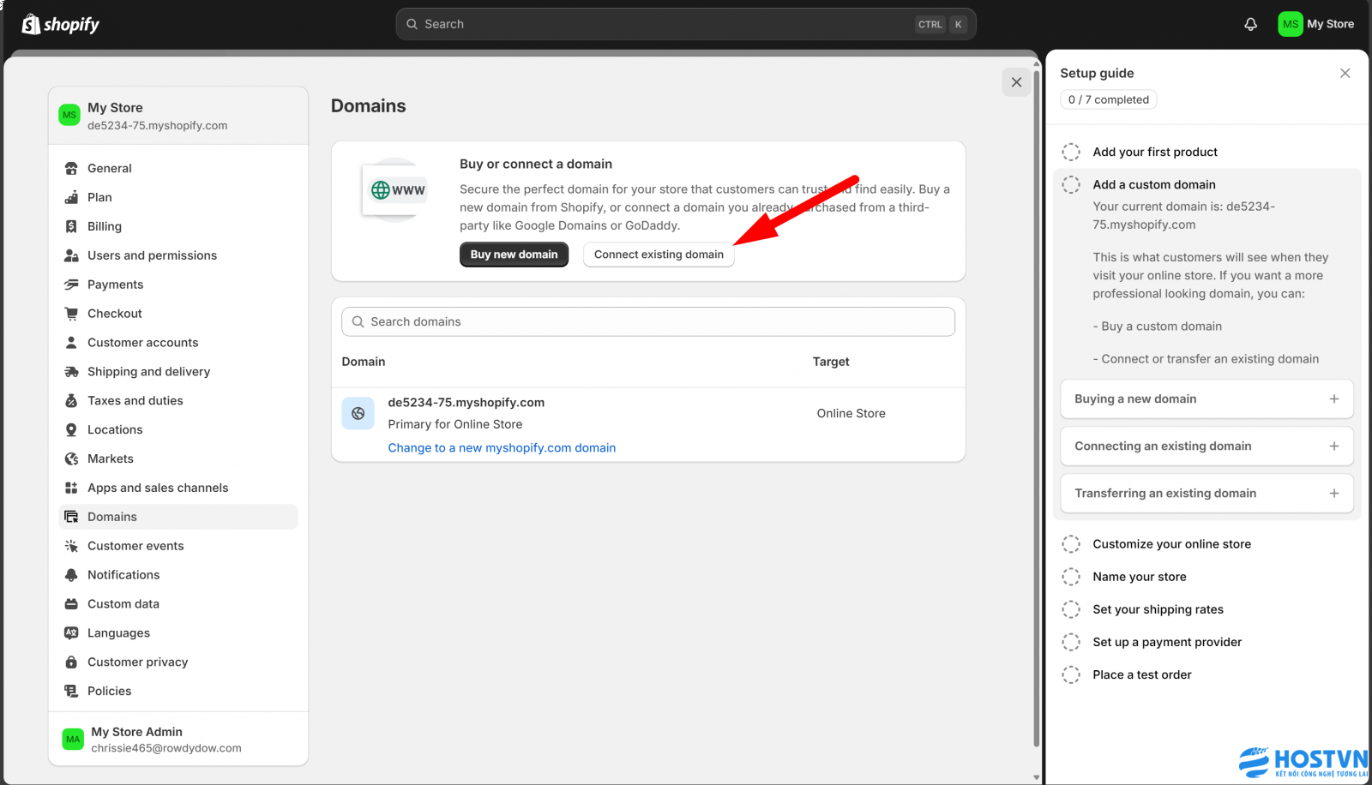Click the top Search bar
This screenshot has height=785, width=1372.
tap(686, 24)
